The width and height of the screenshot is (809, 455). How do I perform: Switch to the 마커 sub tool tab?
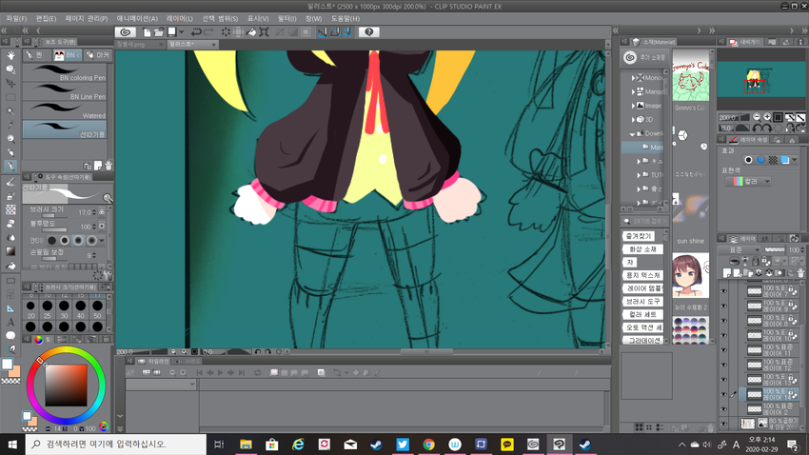98,54
